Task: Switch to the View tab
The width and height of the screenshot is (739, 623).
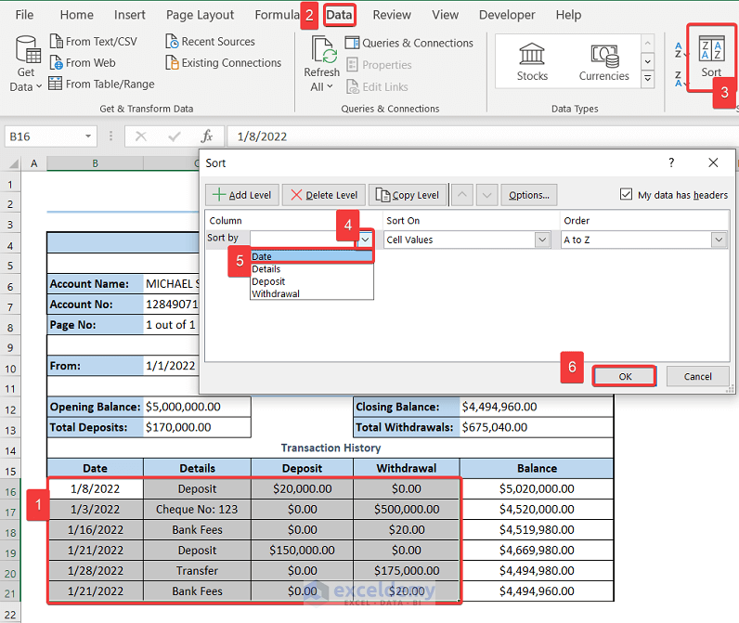Action: (445, 15)
